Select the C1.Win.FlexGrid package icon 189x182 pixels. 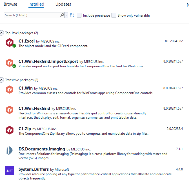[x=10, y=110]
